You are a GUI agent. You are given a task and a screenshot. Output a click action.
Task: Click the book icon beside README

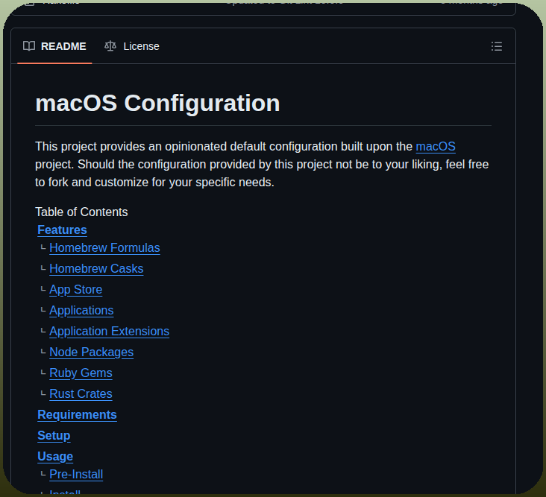[x=29, y=46]
